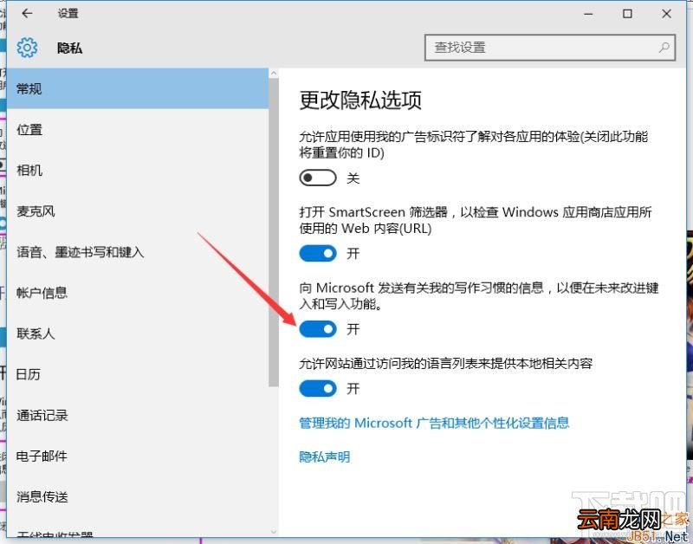Open 联系人 privacy settings
The height and width of the screenshot is (544, 693).
pyautogui.click(x=138, y=334)
